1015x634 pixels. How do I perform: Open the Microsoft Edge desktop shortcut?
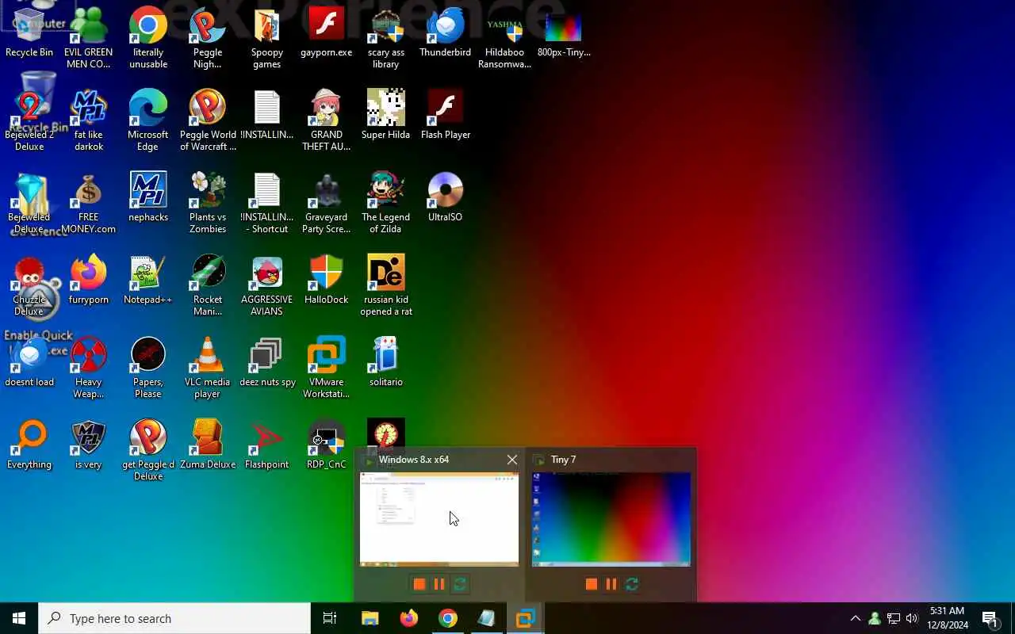(148, 120)
